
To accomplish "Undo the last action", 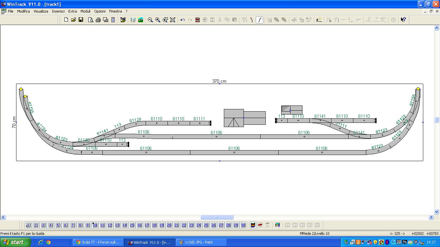I will point(183,20).
